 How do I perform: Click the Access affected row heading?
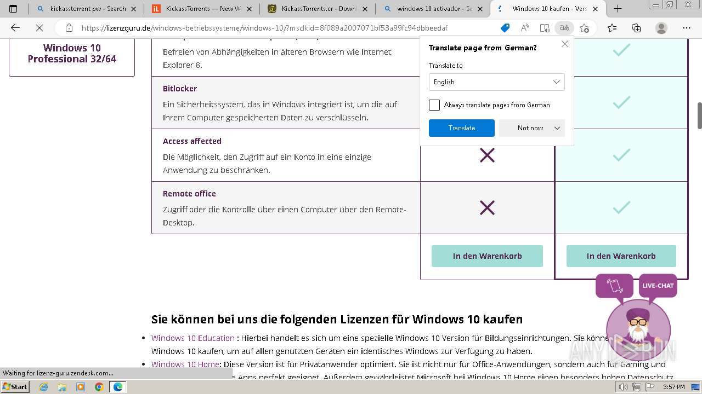[x=192, y=141]
